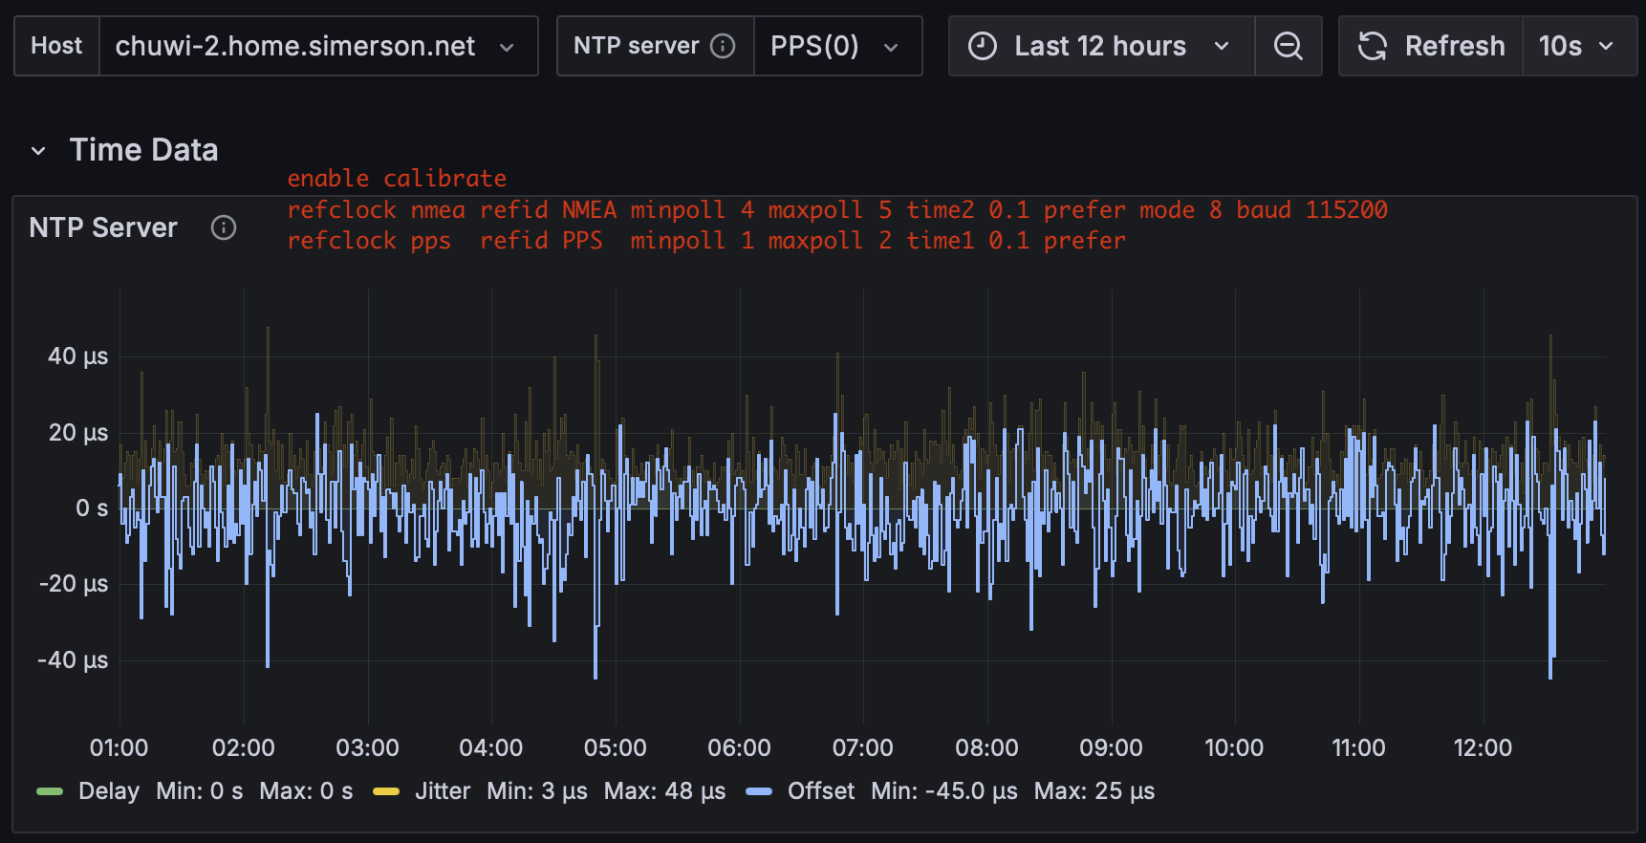Toggle the Jitter series in legend
The image size is (1646, 843).
[442, 791]
